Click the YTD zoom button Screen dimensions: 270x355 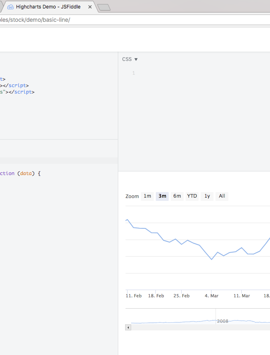click(x=192, y=196)
